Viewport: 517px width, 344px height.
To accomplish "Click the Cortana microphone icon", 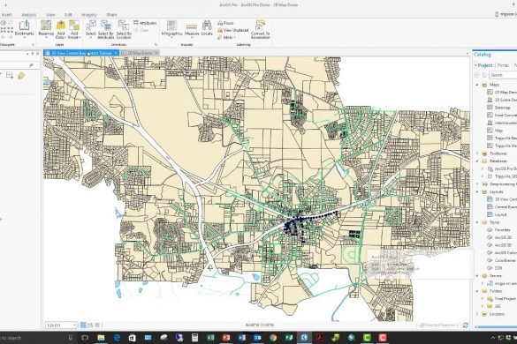I will (70, 338).
